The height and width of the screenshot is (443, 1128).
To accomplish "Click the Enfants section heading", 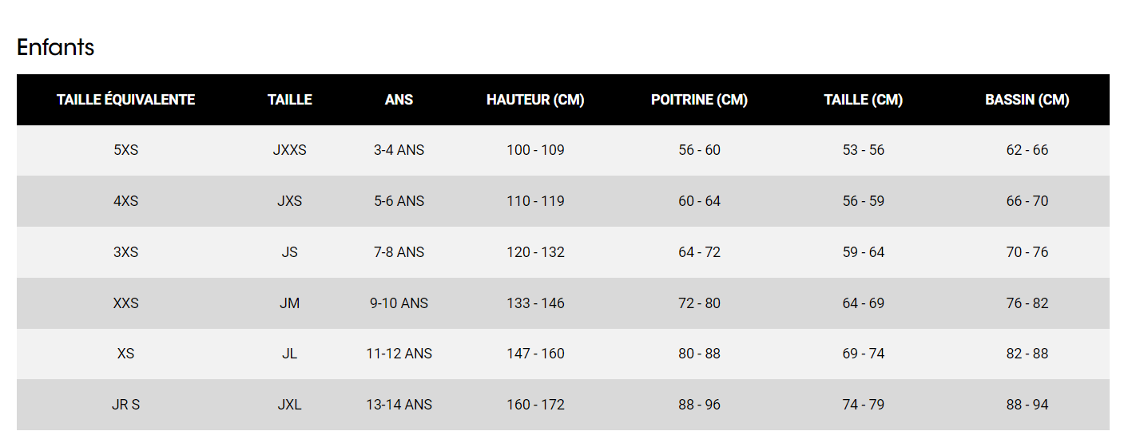I will point(55,48).
